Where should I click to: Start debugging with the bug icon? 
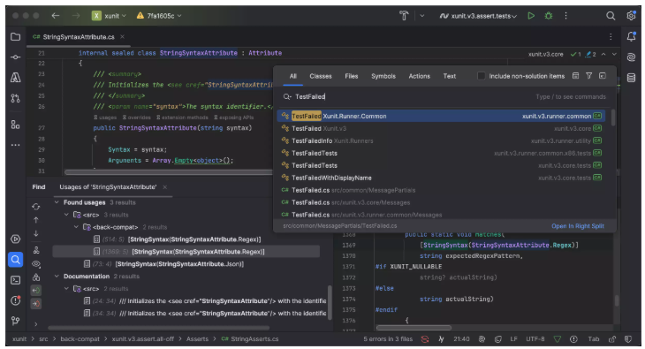click(x=549, y=16)
